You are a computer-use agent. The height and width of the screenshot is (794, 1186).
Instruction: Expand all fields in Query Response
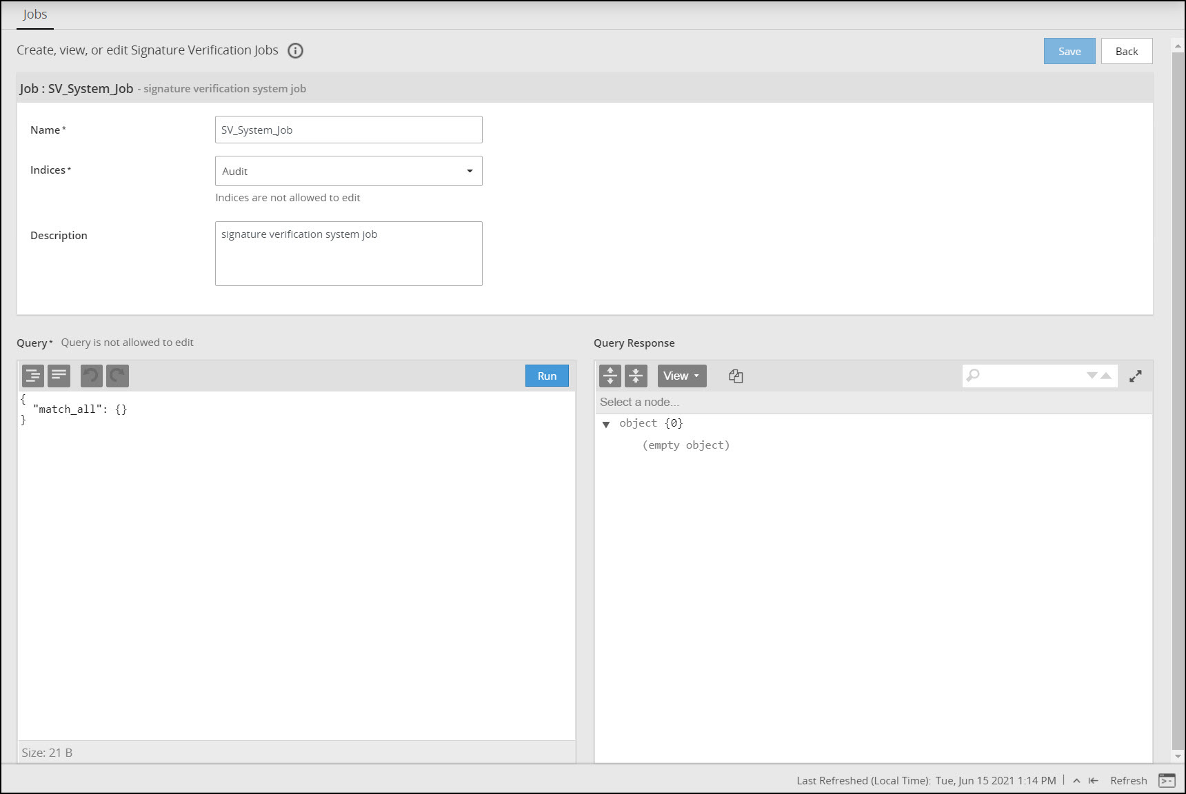click(x=610, y=376)
